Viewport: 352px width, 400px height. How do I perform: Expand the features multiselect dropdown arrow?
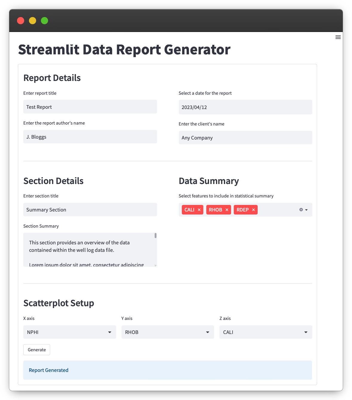click(x=307, y=210)
